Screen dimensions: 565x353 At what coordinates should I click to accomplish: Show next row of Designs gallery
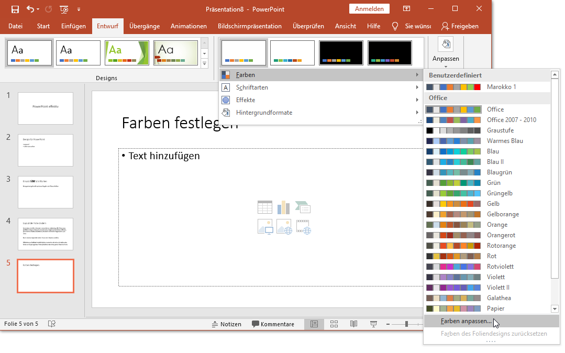(x=204, y=53)
